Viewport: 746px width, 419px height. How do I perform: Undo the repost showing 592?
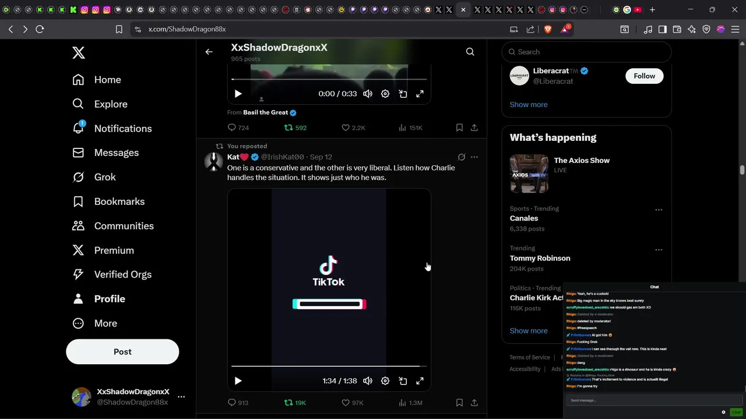click(295, 127)
